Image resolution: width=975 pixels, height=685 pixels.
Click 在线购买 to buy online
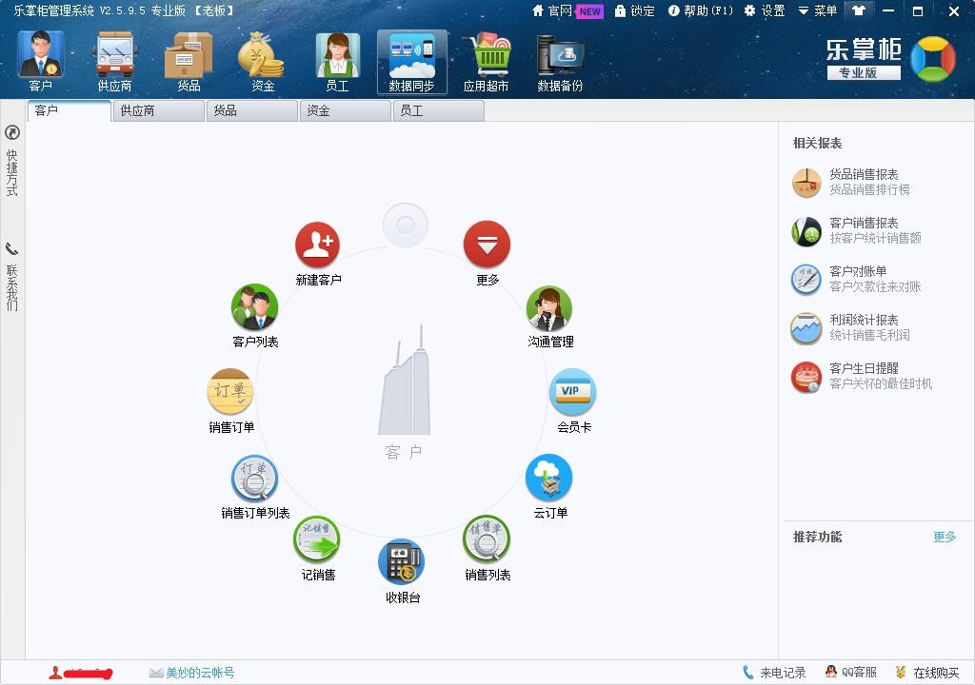click(927, 673)
